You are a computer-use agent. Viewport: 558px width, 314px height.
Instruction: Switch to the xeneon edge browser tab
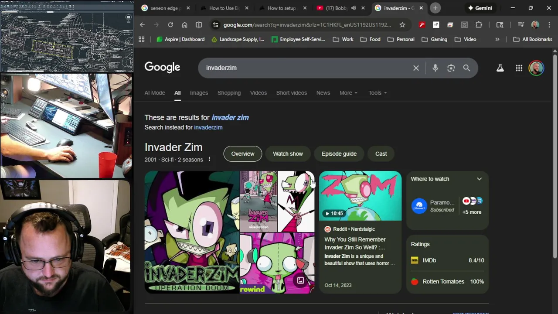click(x=166, y=8)
